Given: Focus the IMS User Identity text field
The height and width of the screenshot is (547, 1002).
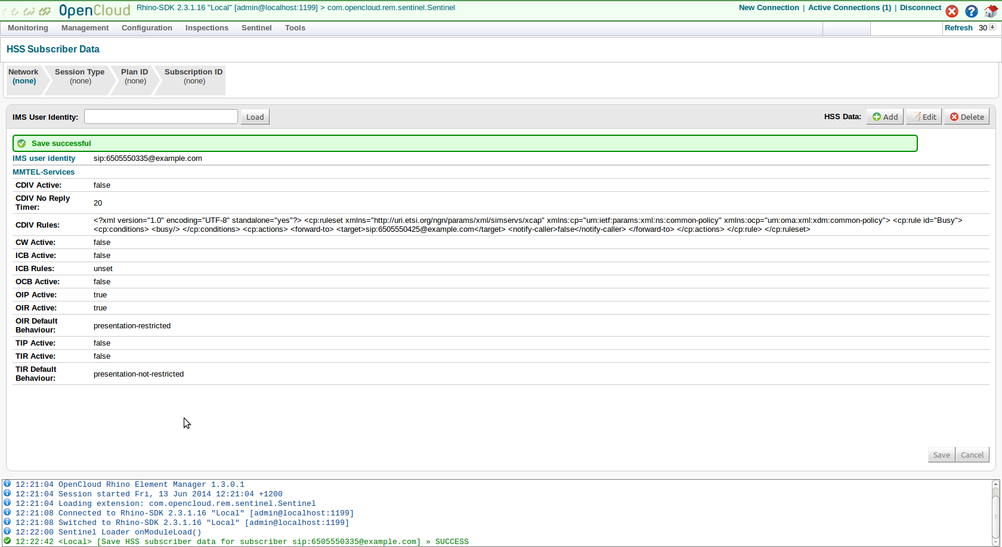Looking at the screenshot, I should click(x=161, y=117).
